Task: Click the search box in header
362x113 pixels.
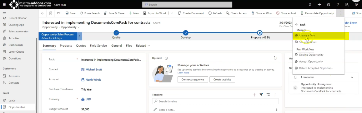Action: point(187,5)
